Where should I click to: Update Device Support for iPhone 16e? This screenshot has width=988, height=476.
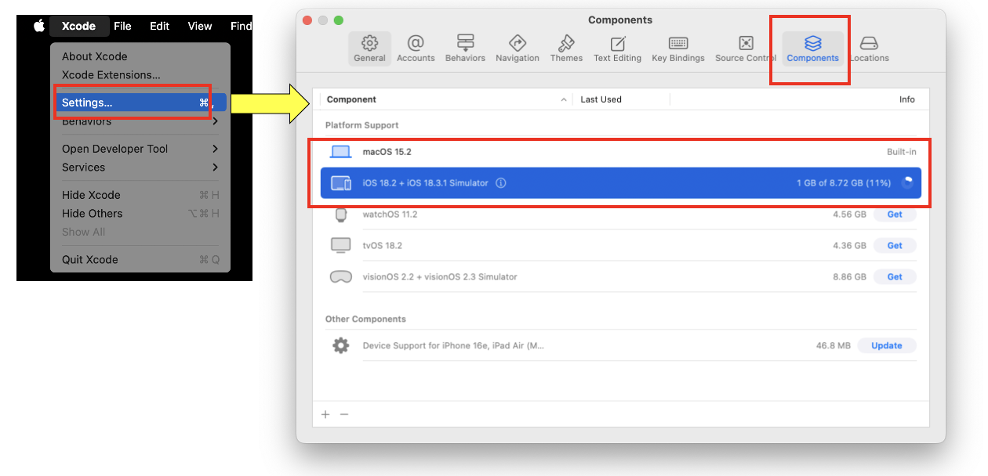[886, 346]
